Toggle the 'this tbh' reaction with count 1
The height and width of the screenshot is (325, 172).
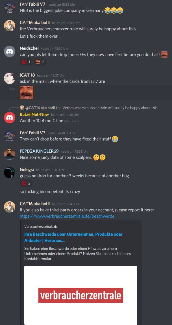coord(26,62)
